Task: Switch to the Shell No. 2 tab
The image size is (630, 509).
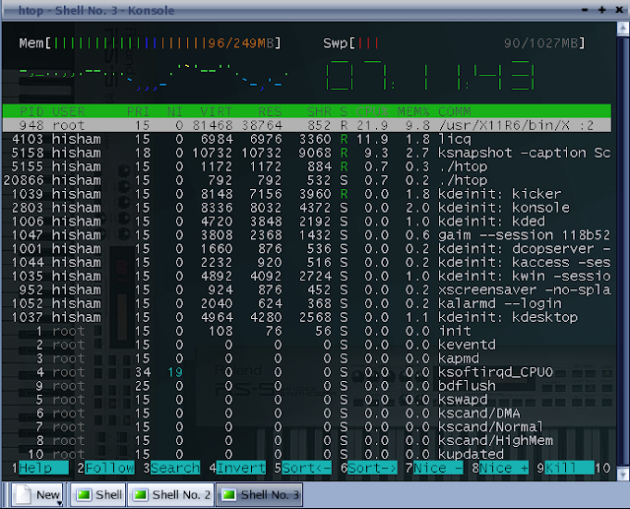Action: point(171,494)
